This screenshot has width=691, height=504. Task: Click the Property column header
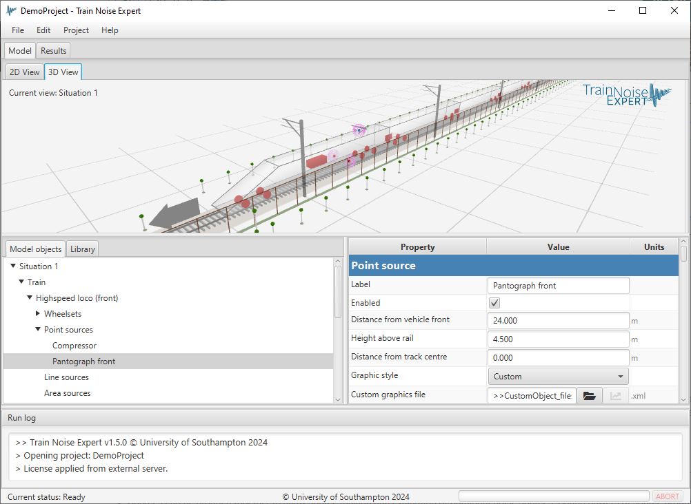pos(417,247)
